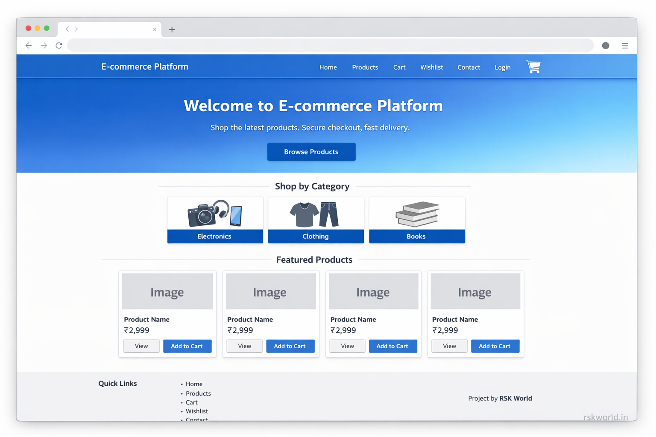This screenshot has width=656, height=437.
Task: Reload the page using the refresh icon
Action: [x=59, y=45]
